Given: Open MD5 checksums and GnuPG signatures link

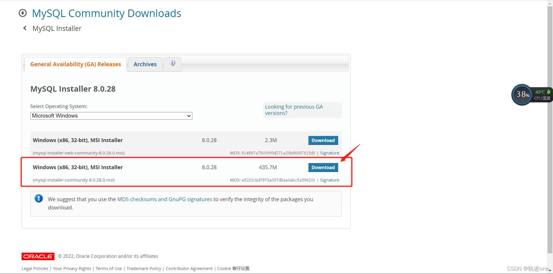Looking at the screenshot, I should pyautogui.click(x=165, y=199).
